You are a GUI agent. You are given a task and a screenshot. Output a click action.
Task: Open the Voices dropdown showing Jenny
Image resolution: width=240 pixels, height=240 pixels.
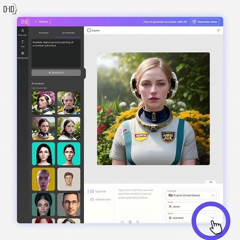191,206
